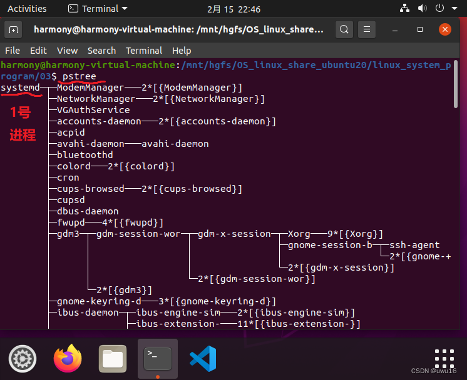Click the bluetoothd process entry

(85, 155)
